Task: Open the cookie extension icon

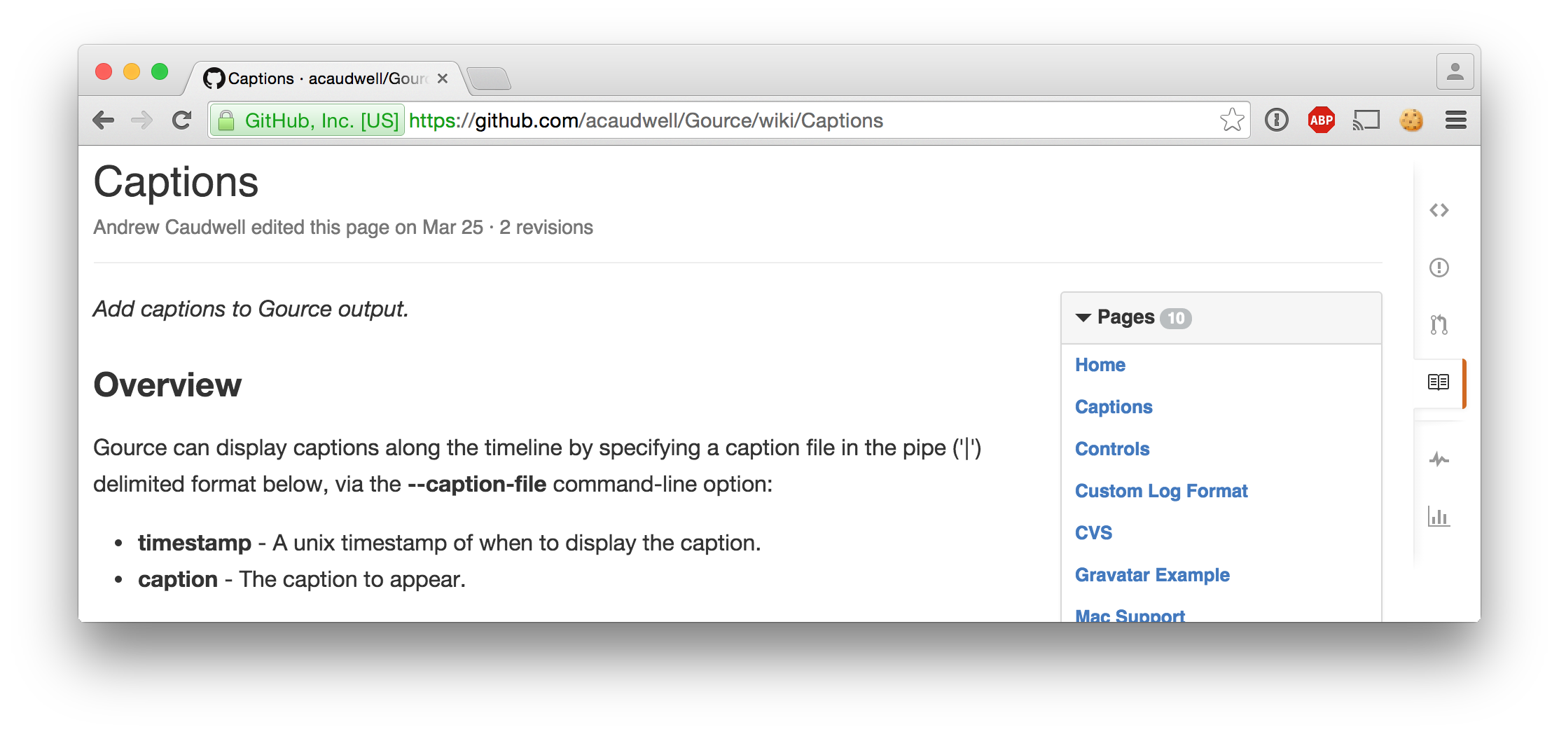Action: pos(1411,120)
